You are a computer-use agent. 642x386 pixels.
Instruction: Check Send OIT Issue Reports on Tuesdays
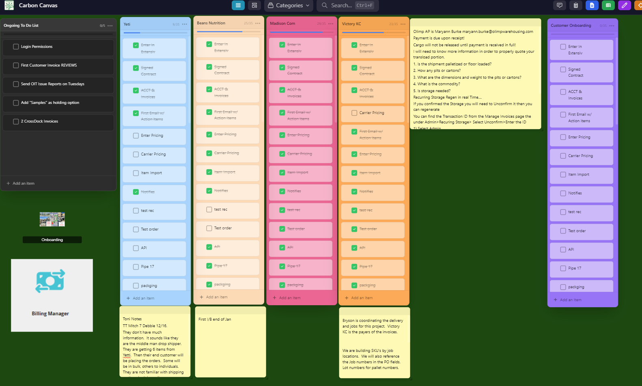(x=16, y=84)
